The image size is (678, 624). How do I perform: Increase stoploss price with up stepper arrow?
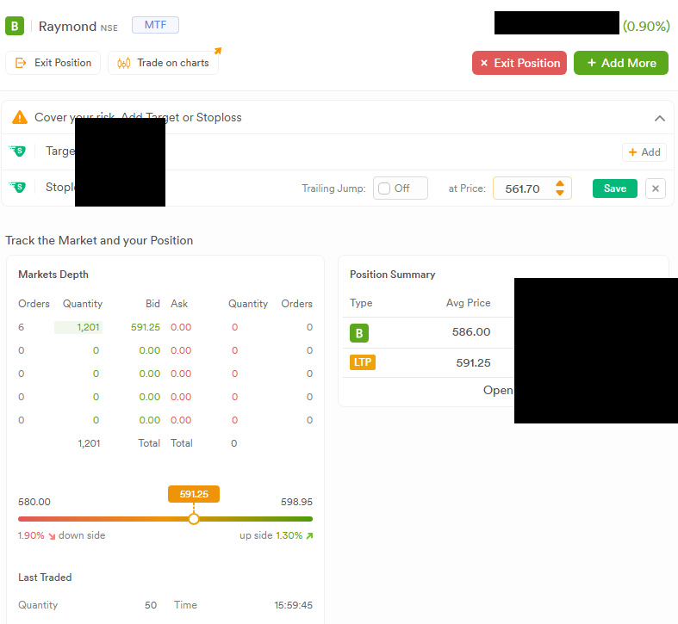[x=560, y=183]
